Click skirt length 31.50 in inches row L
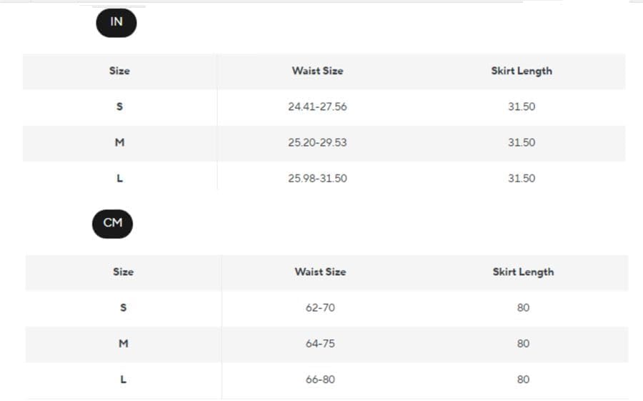The height and width of the screenshot is (401, 643). pos(522,178)
